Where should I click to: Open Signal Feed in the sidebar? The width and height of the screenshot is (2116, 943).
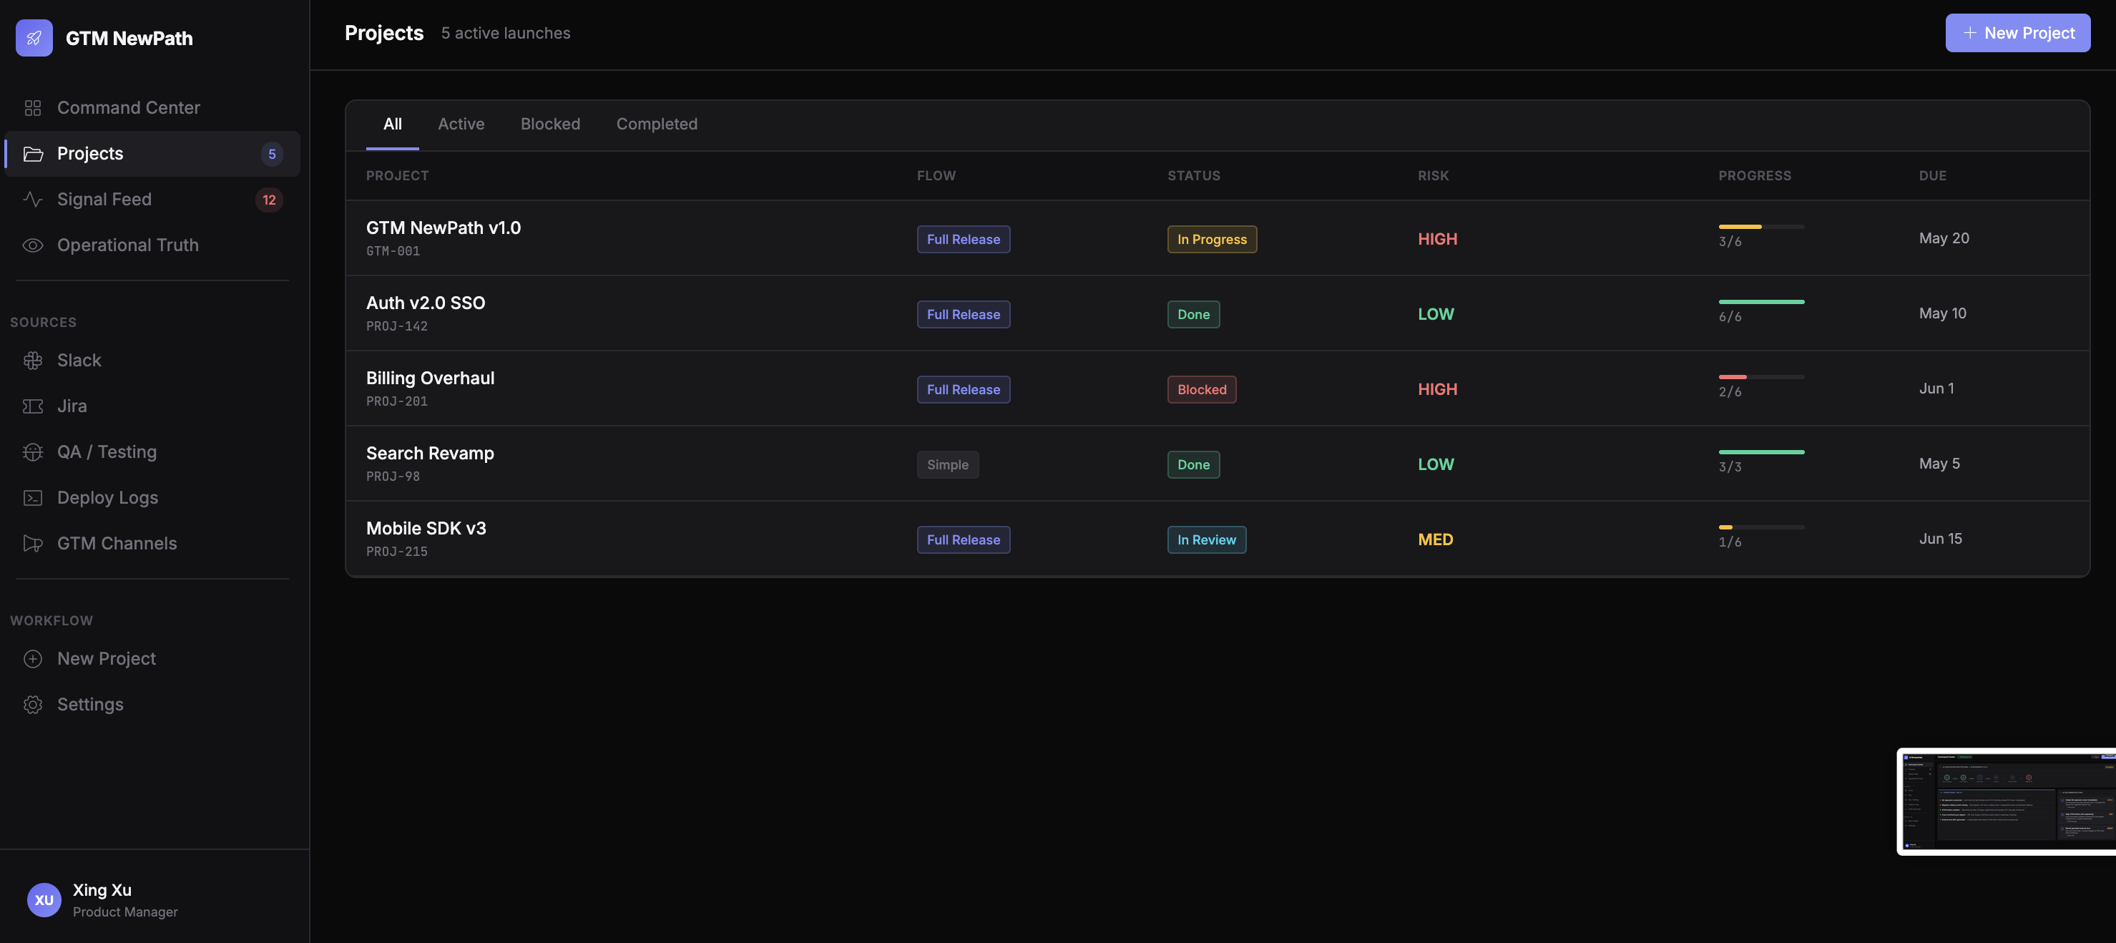click(153, 200)
